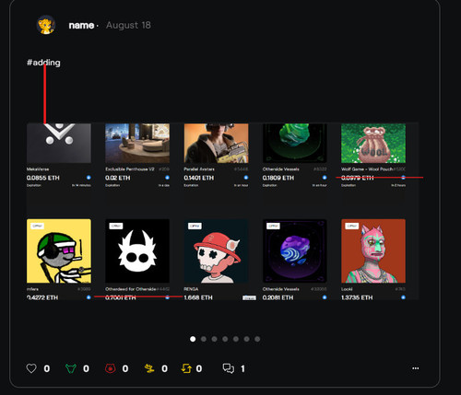
Task: Open the poster's profile avatar
Action: coord(46,25)
